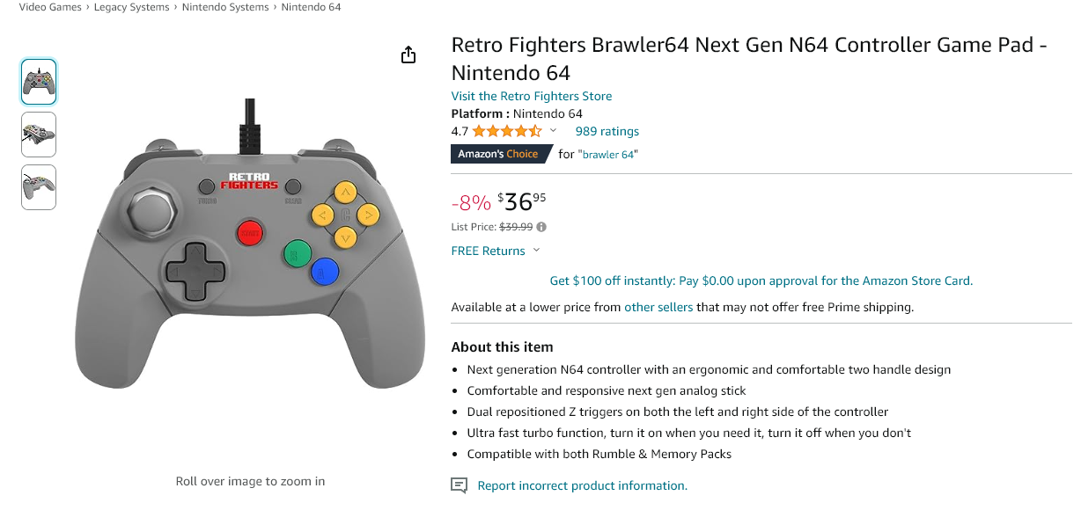1081x510 pixels.
Task: Open the 989 ratings link
Action: 607,132
